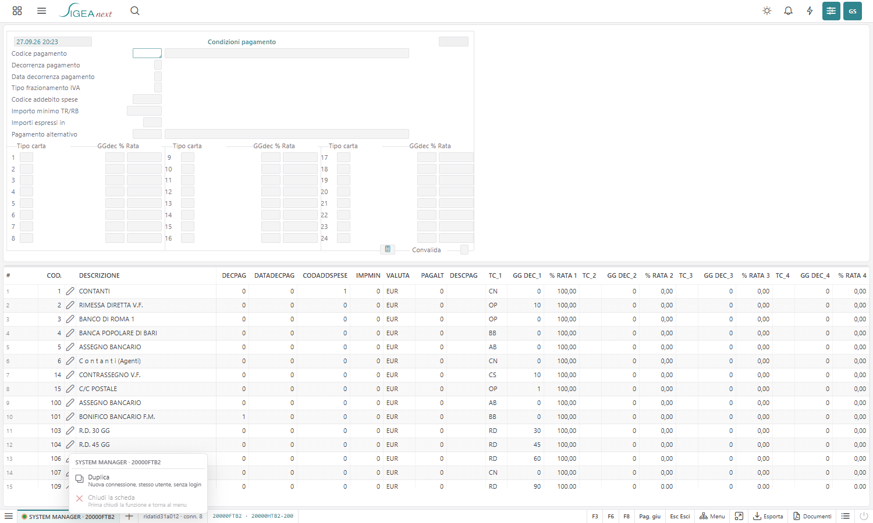Open the list icon next to Documenti
This screenshot has width=873, height=523.
pos(846,516)
